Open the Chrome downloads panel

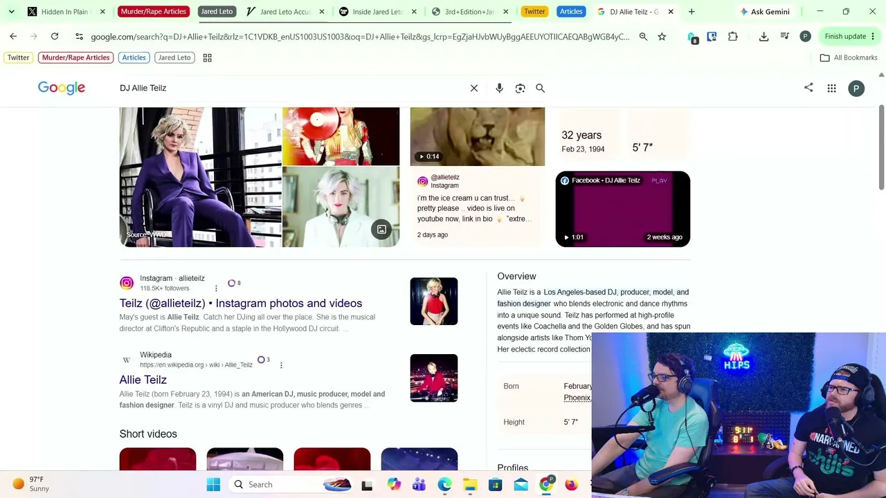[763, 37]
